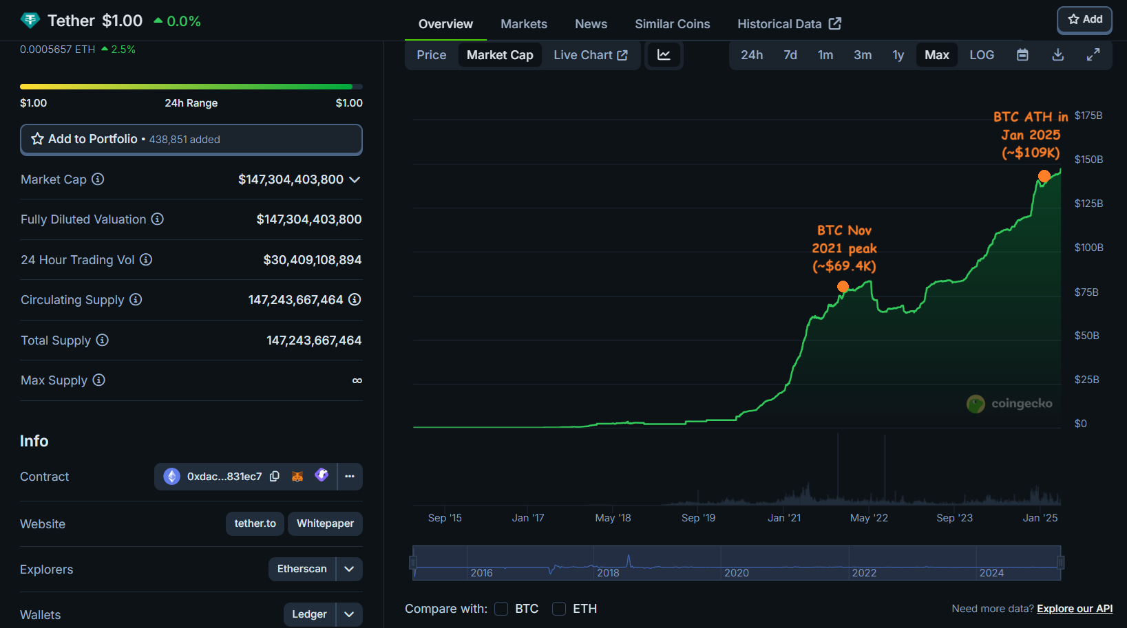This screenshot has height=628, width=1127.
Task: Click the 0.0005657 ETH price text
Action: point(58,50)
